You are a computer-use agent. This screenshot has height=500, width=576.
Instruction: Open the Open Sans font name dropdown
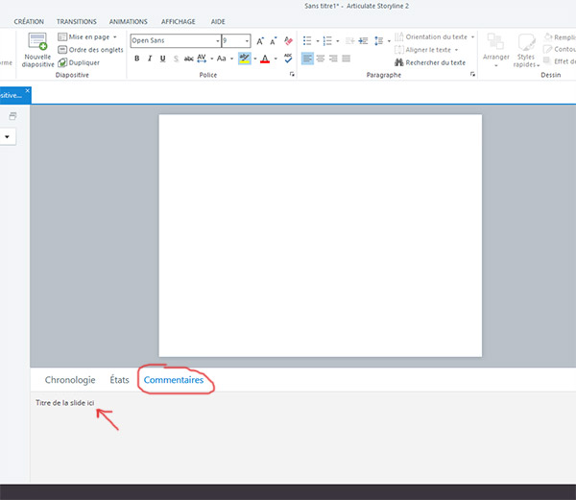pyautogui.click(x=218, y=40)
